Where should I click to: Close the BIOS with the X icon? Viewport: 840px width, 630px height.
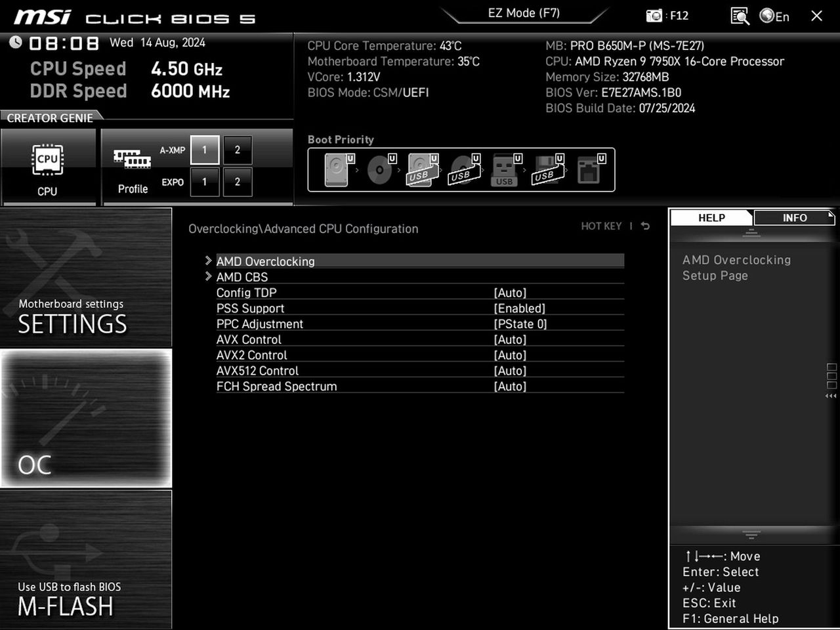[816, 16]
